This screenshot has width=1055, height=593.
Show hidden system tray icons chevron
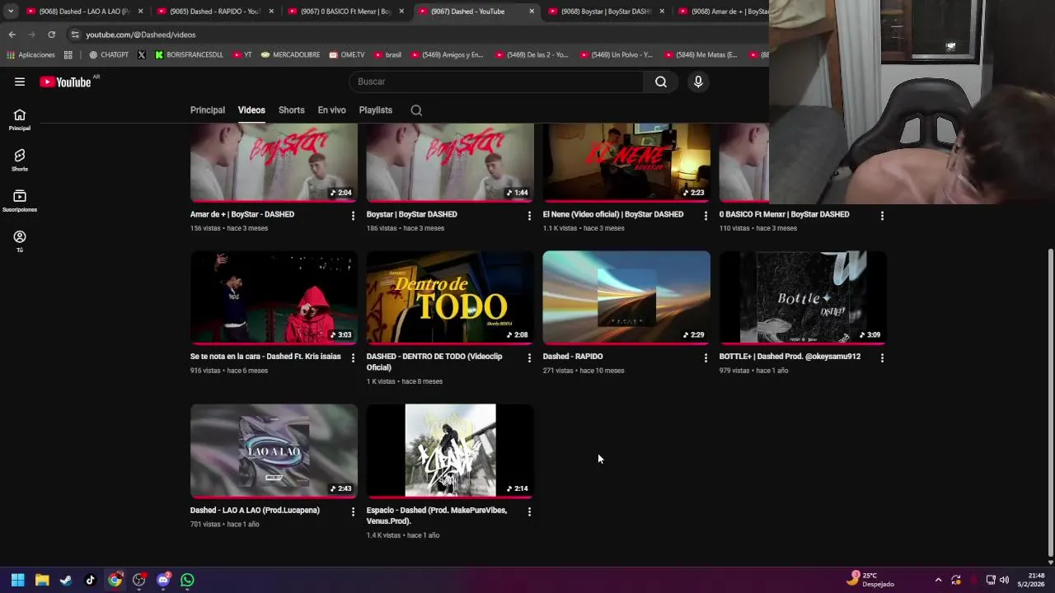pos(938,580)
